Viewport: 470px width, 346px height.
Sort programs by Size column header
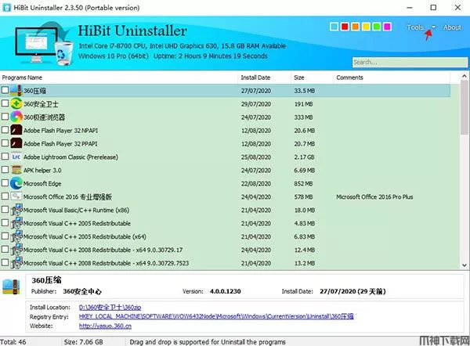299,77
